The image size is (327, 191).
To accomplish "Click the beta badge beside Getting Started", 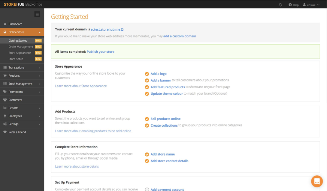I will (x=38, y=40).
